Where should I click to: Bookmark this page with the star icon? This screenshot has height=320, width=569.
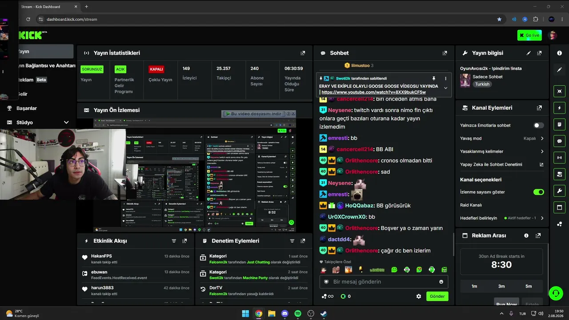(499, 19)
